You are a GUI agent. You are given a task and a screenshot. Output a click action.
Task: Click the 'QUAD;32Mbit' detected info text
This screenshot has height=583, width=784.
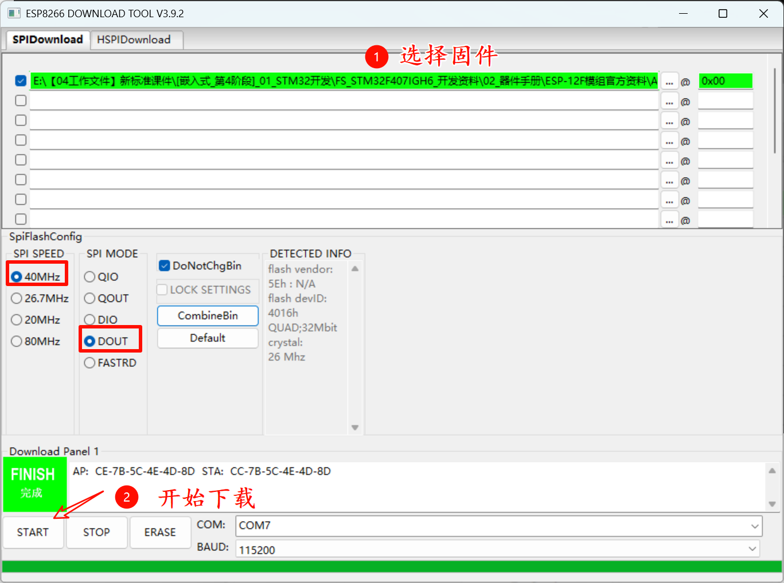click(x=302, y=328)
